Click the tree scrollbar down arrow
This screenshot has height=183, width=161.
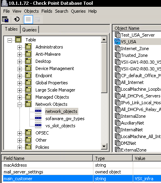[x=104, y=146]
